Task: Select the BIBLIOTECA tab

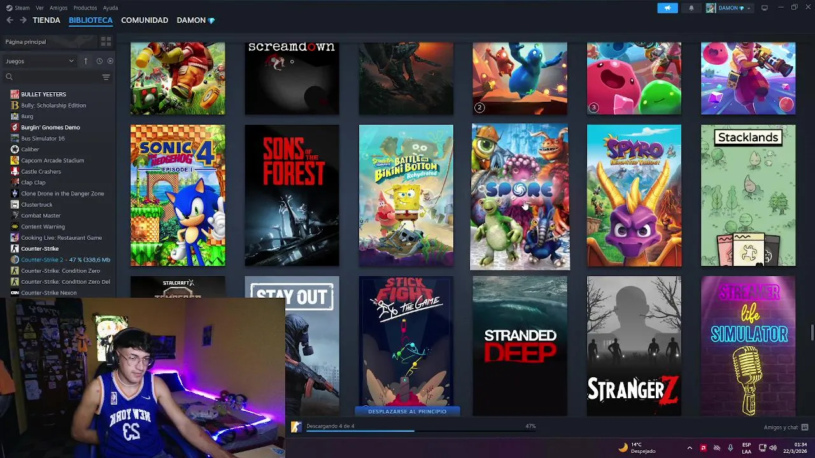Action: click(x=90, y=20)
